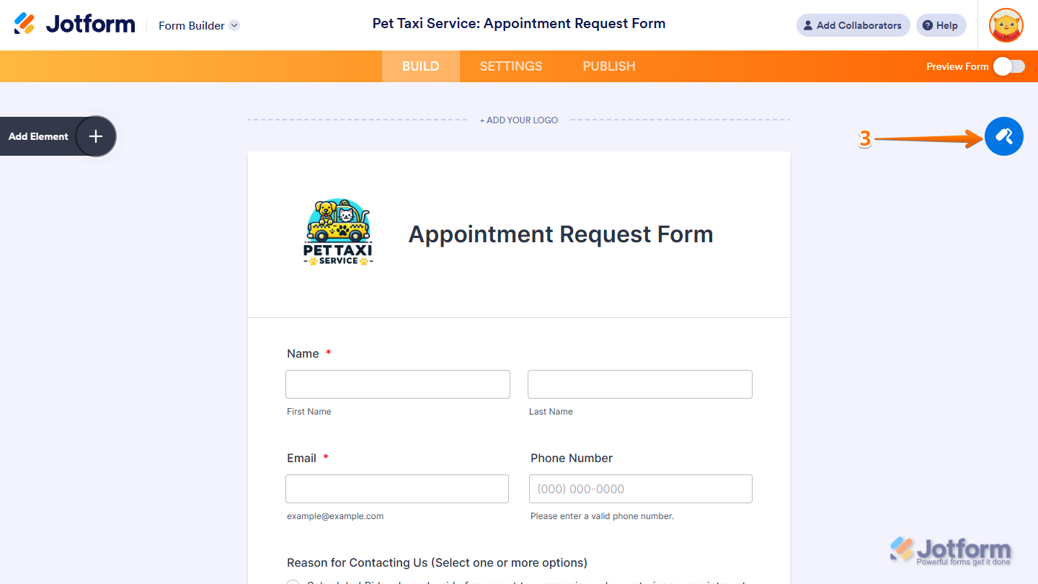The width and height of the screenshot is (1038, 584).
Task: Open the user avatar profile menu
Action: (x=1006, y=25)
